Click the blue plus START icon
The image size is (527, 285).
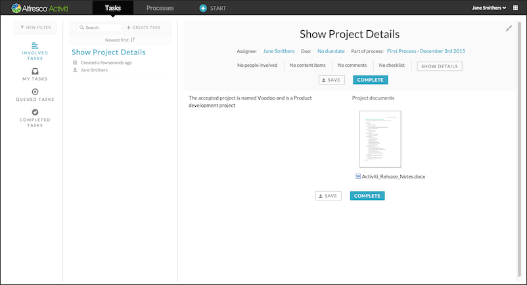[x=203, y=8]
